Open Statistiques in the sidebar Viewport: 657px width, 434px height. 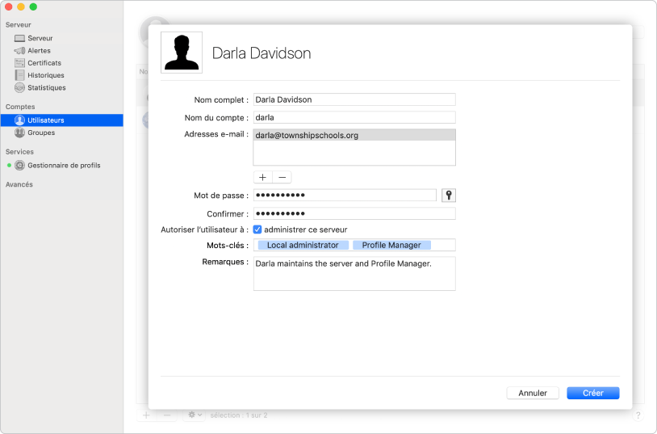click(40, 88)
